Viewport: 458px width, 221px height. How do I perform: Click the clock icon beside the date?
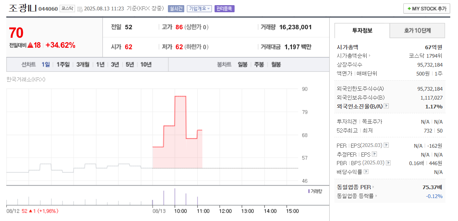tap(80, 9)
